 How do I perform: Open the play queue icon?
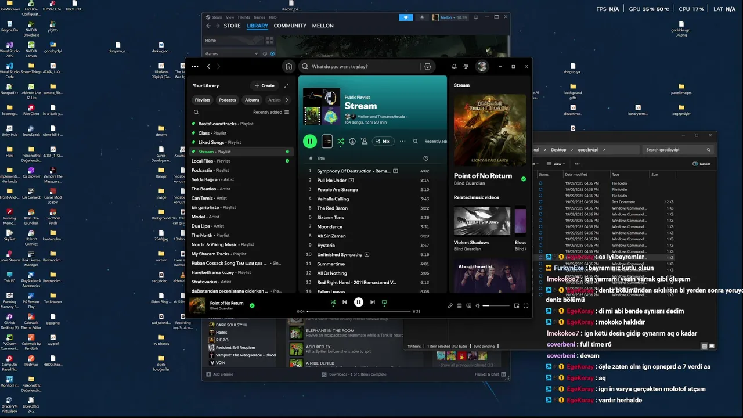459,305
